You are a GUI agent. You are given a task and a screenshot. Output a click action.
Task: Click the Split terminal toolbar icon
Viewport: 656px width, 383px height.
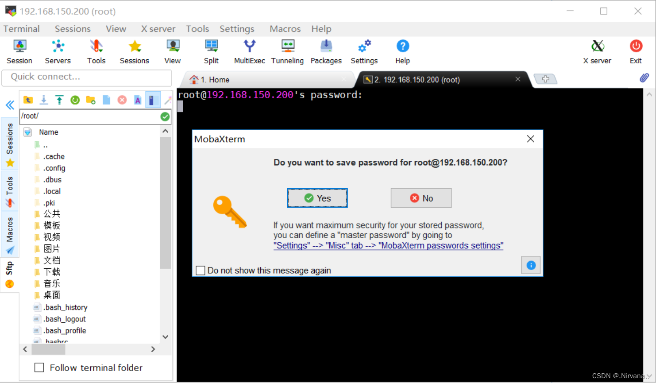point(211,52)
